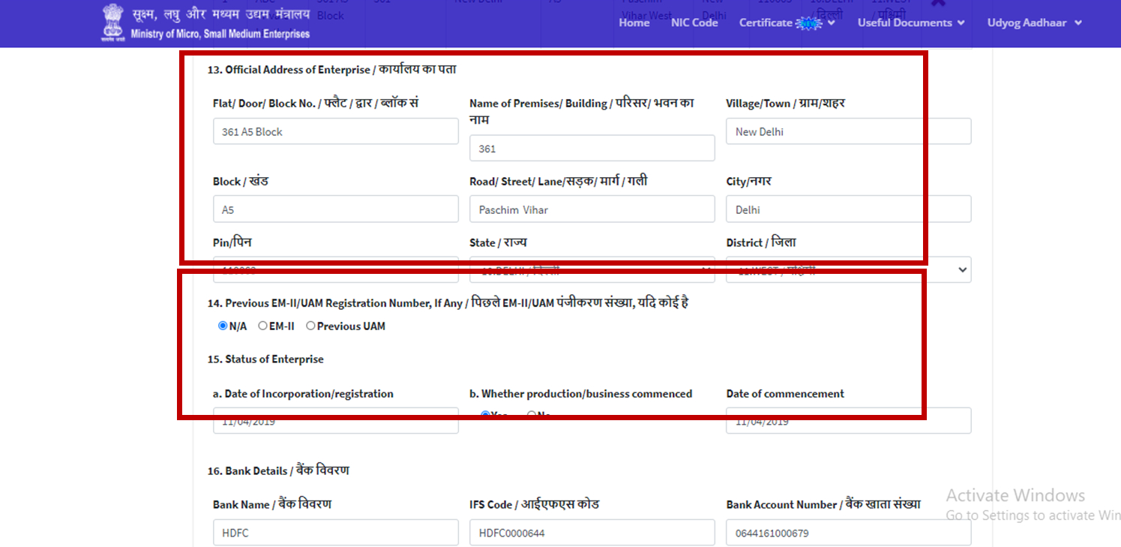Click the new badge beside Certificate
Viewport: 1121px width, 547px height.
(809, 23)
